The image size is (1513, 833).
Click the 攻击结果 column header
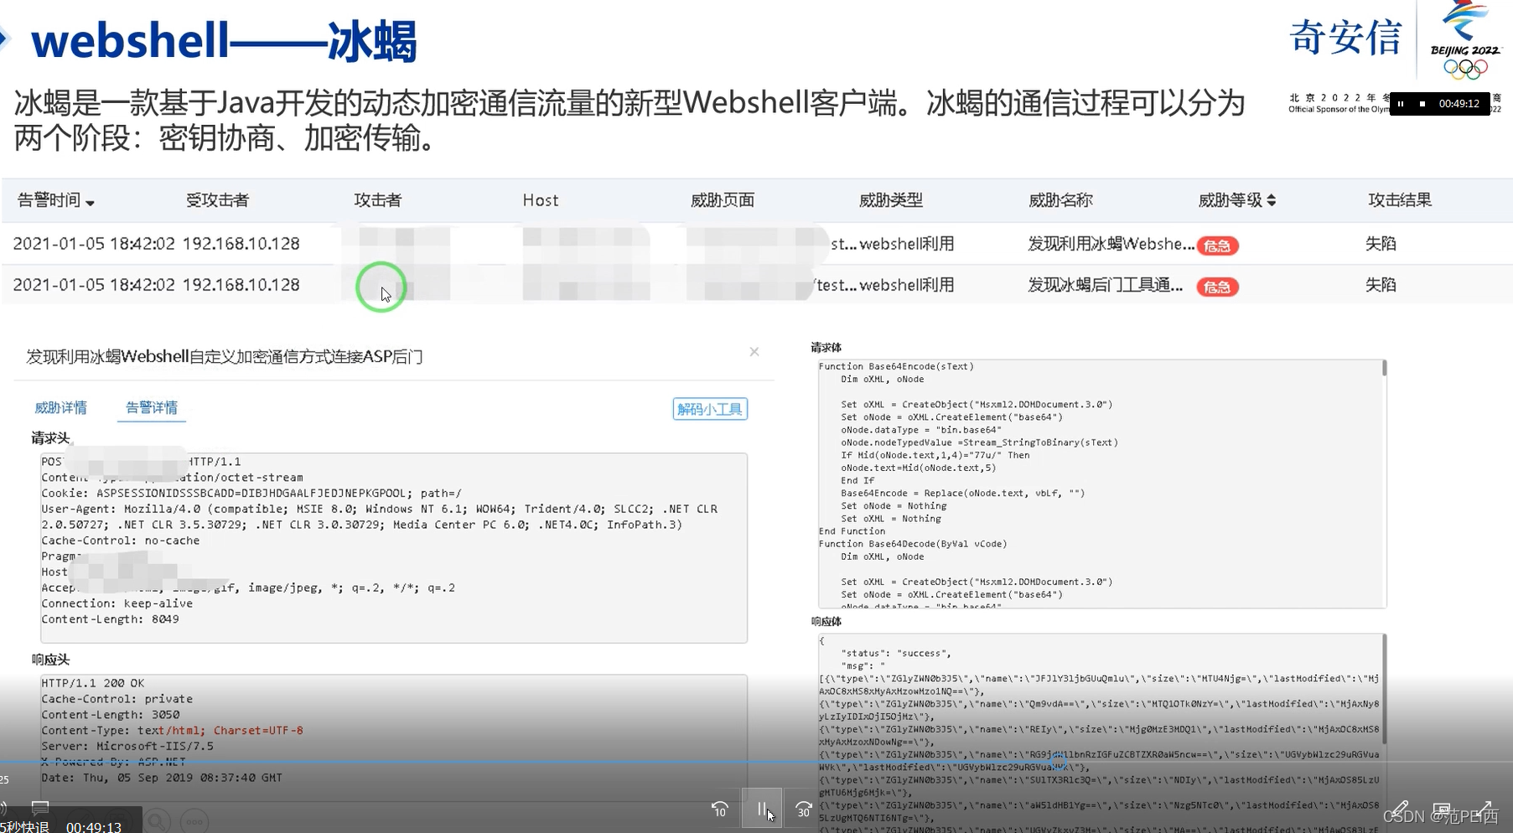point(1400,200)
